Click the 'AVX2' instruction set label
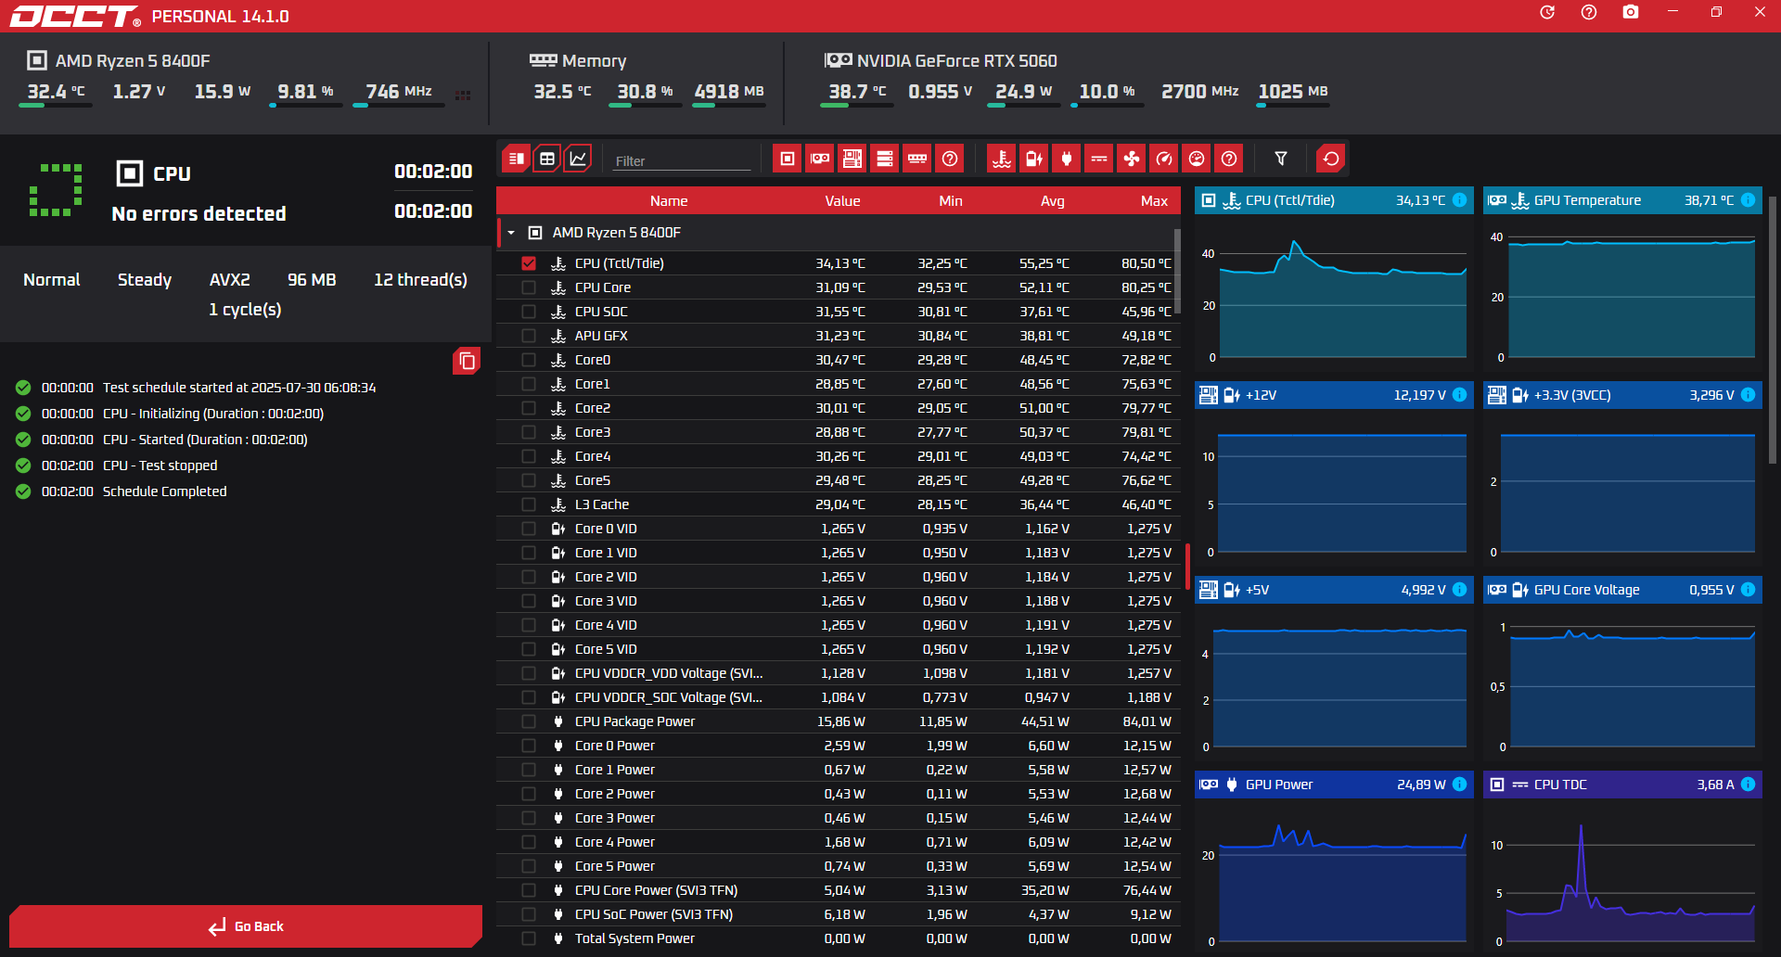1781x957 pixels. tap(230, 280)
